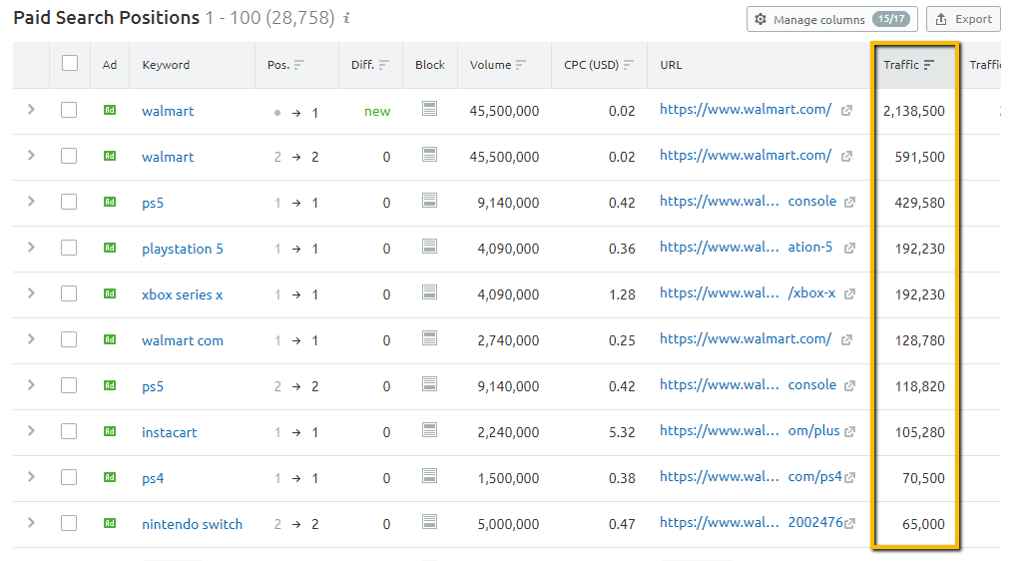
Task: Check the xbox series x row checkbox
Action: (69, 293)
